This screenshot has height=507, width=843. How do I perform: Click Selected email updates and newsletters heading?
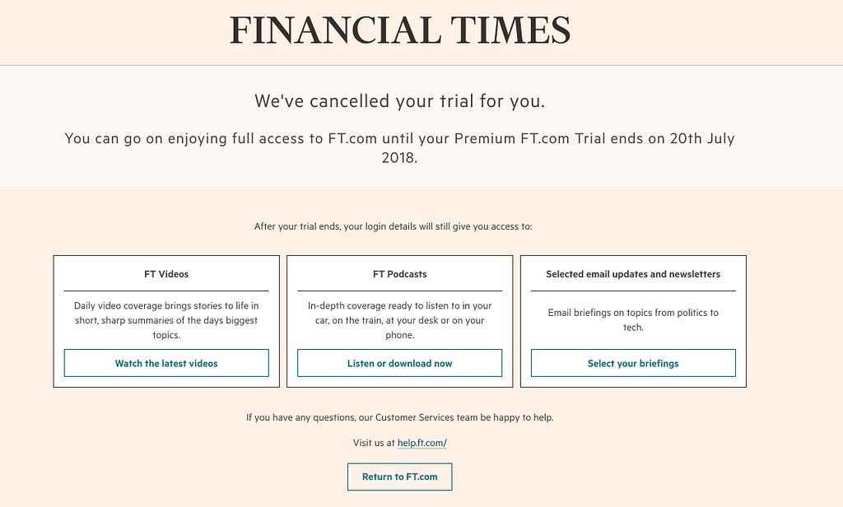pos(633,274)
